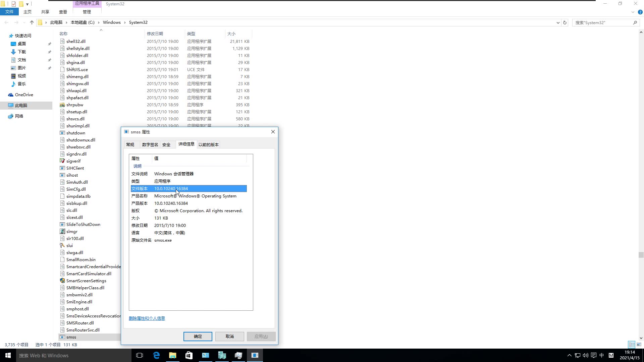Select the Copyright row in details
The width and height of the screenshot is (644, 362).
coord(189,211)
